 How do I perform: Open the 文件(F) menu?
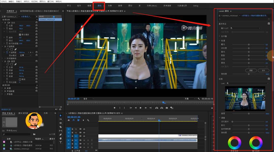[4, 2]
